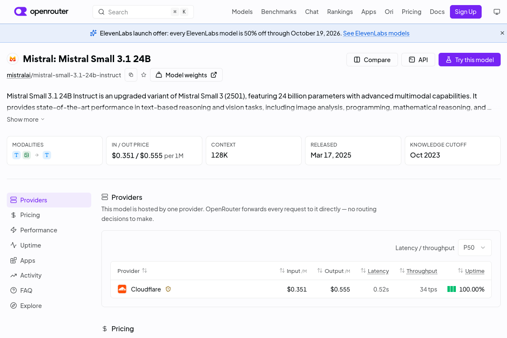
Task: Open the Rankings nav item
Action: [x=340, y=12]
